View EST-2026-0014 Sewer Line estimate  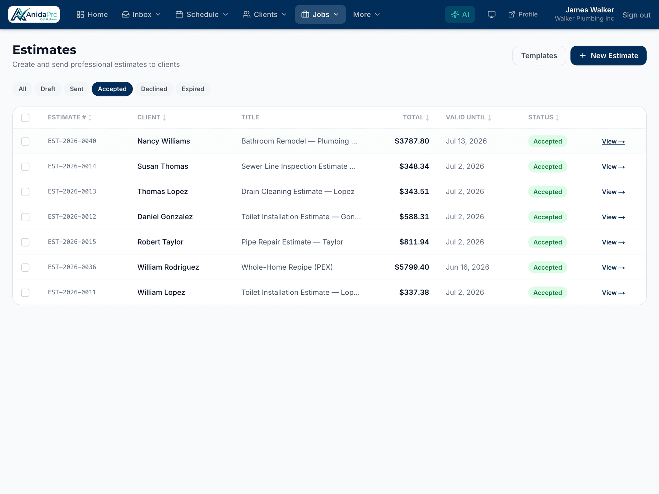point(613,167)
